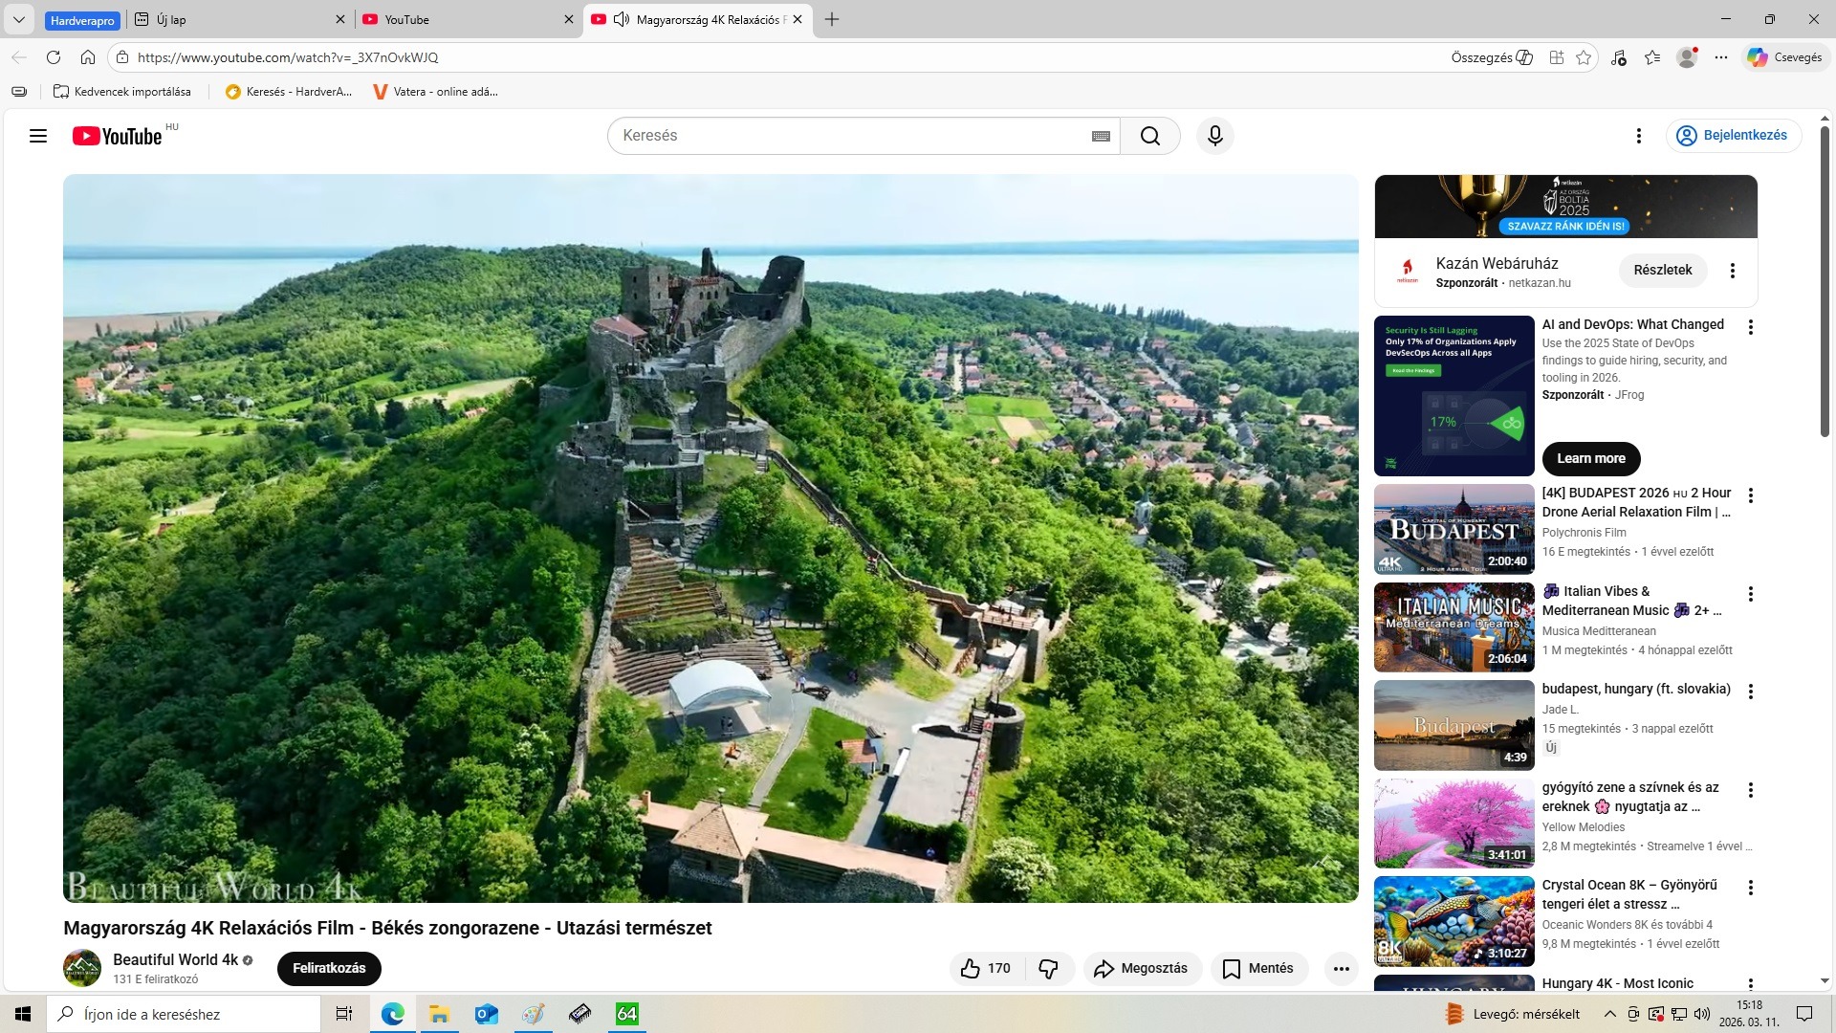Click the Megosztás share button

pos(1142,968)
